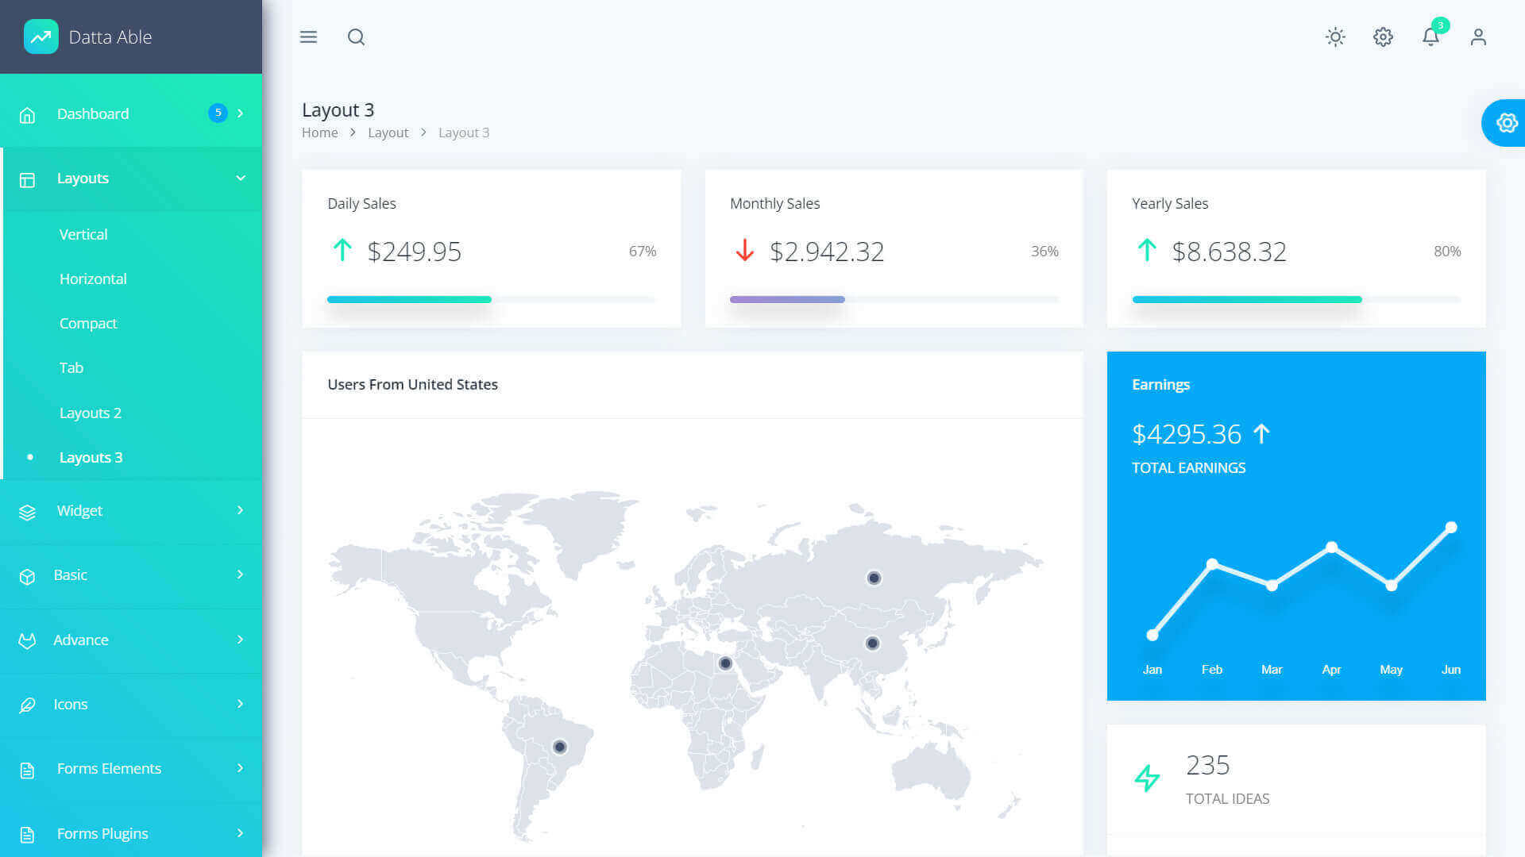Open the Layouts 2 menu item
1525x857 pixels.
tap(90, 413)
